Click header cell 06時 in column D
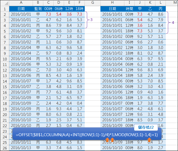 pyautogui.click(x=59, y=9)
